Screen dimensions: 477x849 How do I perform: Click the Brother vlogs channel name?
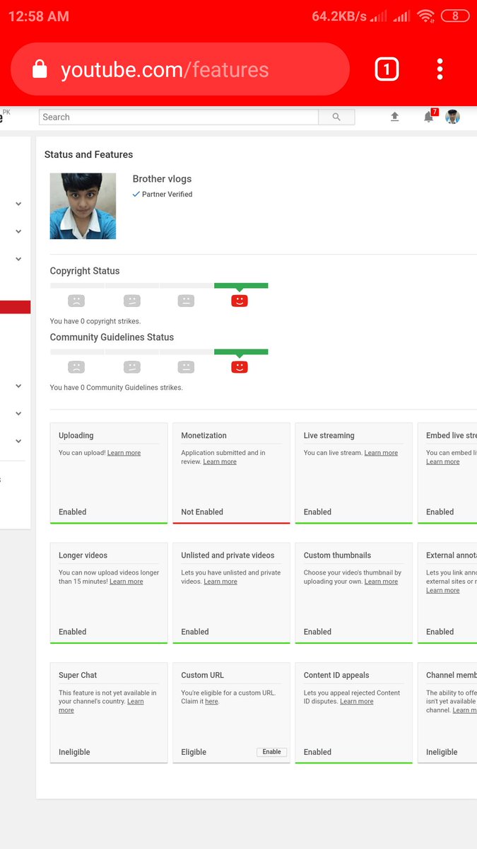(x=162, y=179)
